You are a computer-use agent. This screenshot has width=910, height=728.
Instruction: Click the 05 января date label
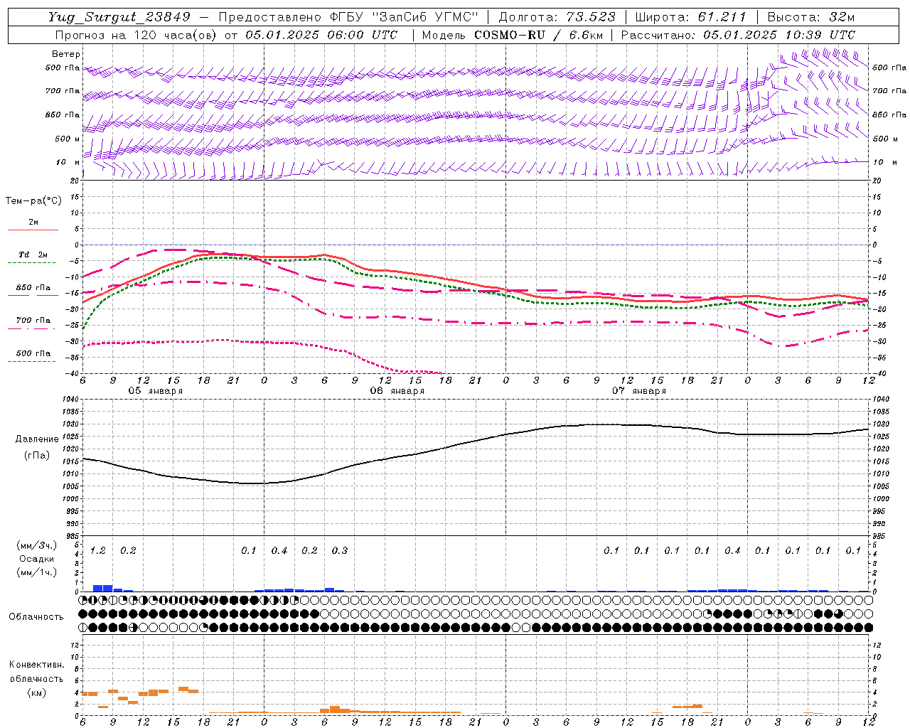(x=155, y=391)
